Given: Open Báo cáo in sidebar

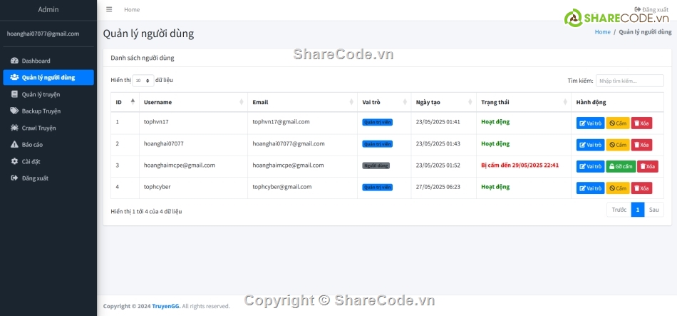Looking at the screenshot, I should (33, 144).
